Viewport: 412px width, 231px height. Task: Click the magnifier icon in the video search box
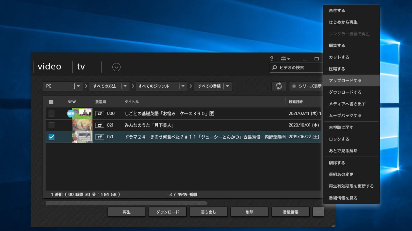275,68
